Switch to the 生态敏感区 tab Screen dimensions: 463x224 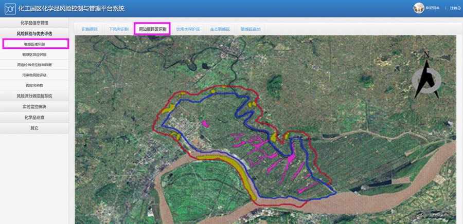220,29
